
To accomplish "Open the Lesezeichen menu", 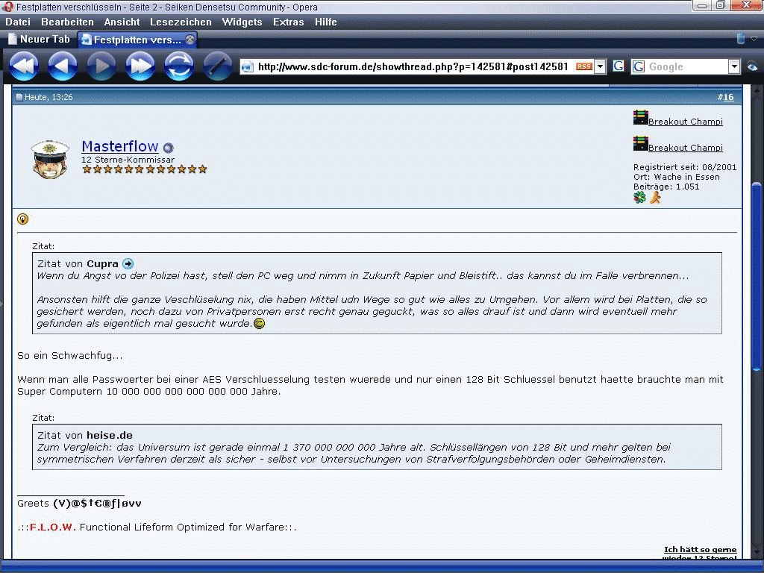I will point(181,22).
